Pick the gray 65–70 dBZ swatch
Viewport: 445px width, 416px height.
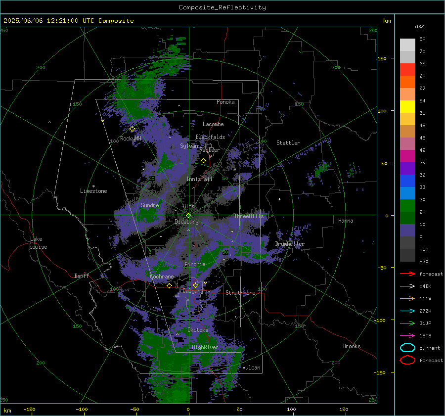click(407, 57)
